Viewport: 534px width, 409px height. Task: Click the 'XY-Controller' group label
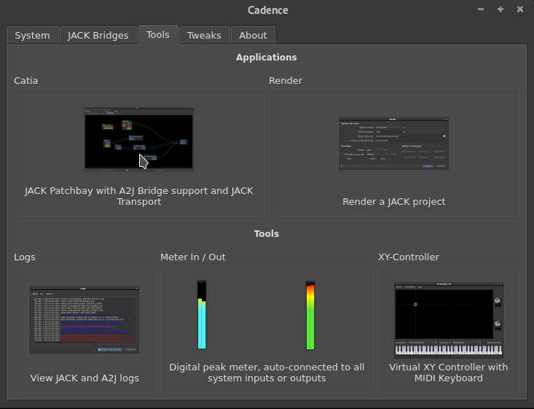click(409, 257)
